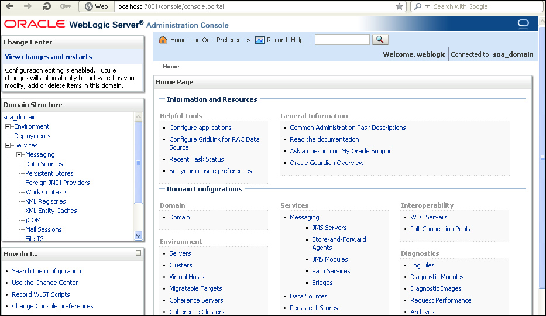Open Migratable Targets link

tap(195, 288)
